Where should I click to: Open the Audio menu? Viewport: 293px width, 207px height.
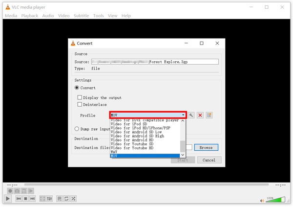tap(48, 16)
